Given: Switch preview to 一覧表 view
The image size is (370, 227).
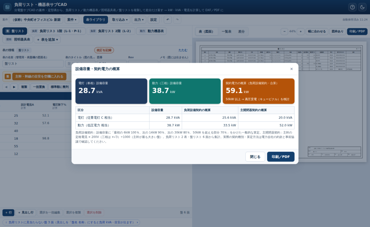Looking at the screenshot, I should (227, 31).
